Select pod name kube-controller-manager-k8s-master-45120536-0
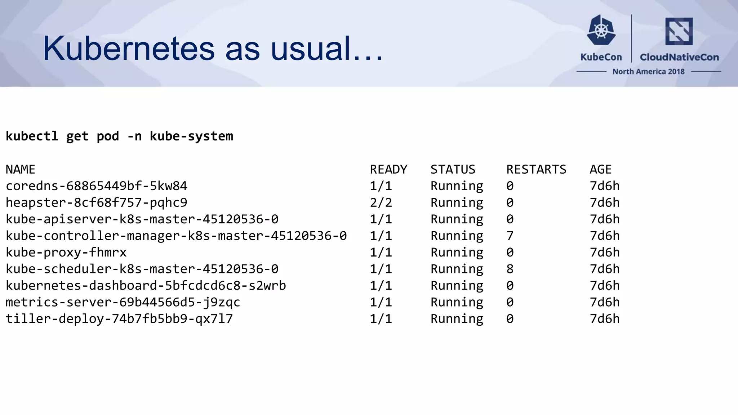This screenshot has width=738, height=415. (x=176, y=236)
